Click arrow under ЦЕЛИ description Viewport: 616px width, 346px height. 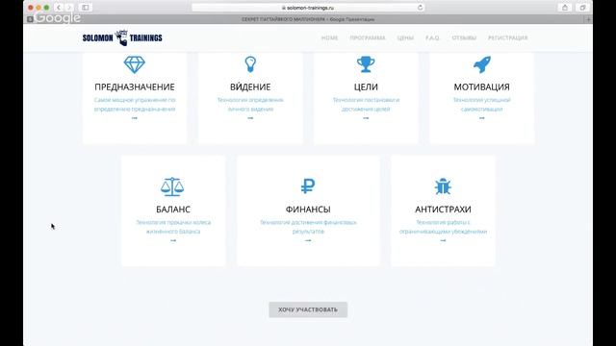click(366, 118)
